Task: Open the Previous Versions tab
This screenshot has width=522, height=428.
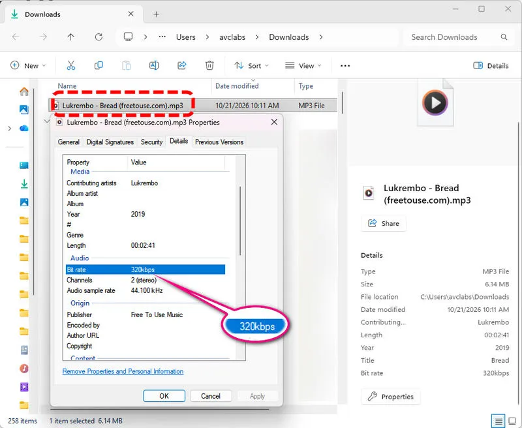Action: [219, 142]
